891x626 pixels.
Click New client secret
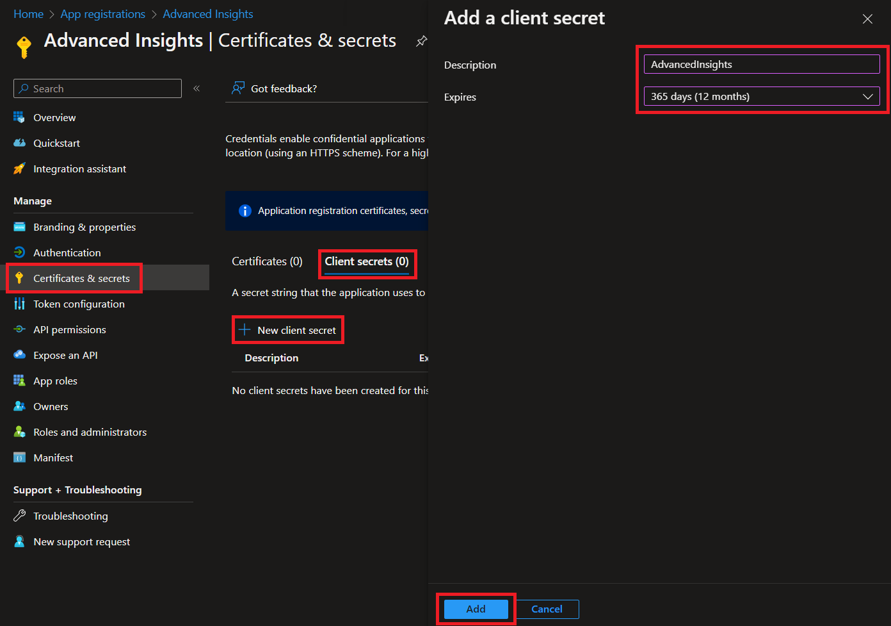click(x=289, y=330)
